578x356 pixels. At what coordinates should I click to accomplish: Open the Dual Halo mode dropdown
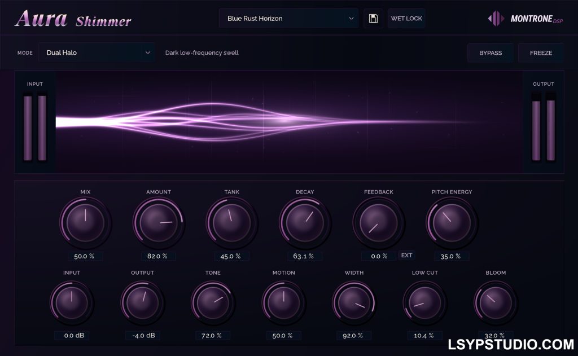click(97, 52)
